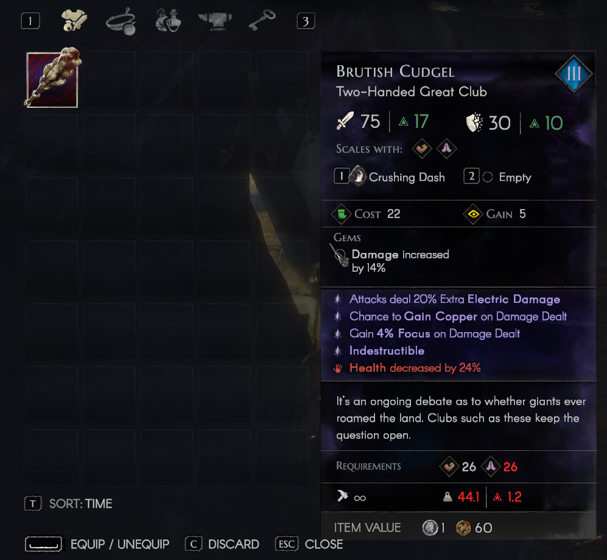Open the potions consumables tab
The height and width of the screenshot is (560, 607).
tap(168, 21)
